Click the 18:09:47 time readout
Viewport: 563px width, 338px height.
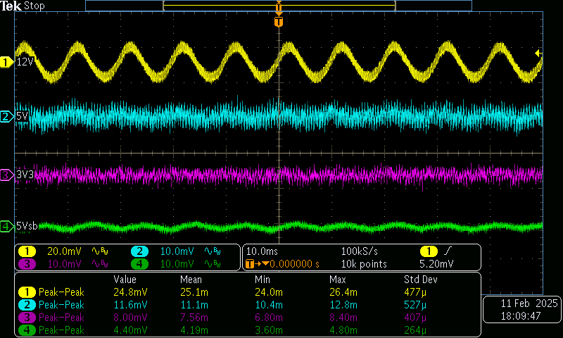(521, 316)
